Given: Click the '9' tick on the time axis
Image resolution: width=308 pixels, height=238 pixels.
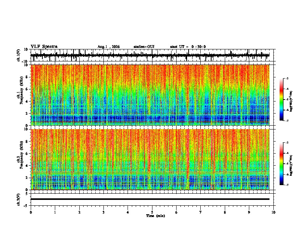Looking at the screenshot, I should [x=249, y=212].
